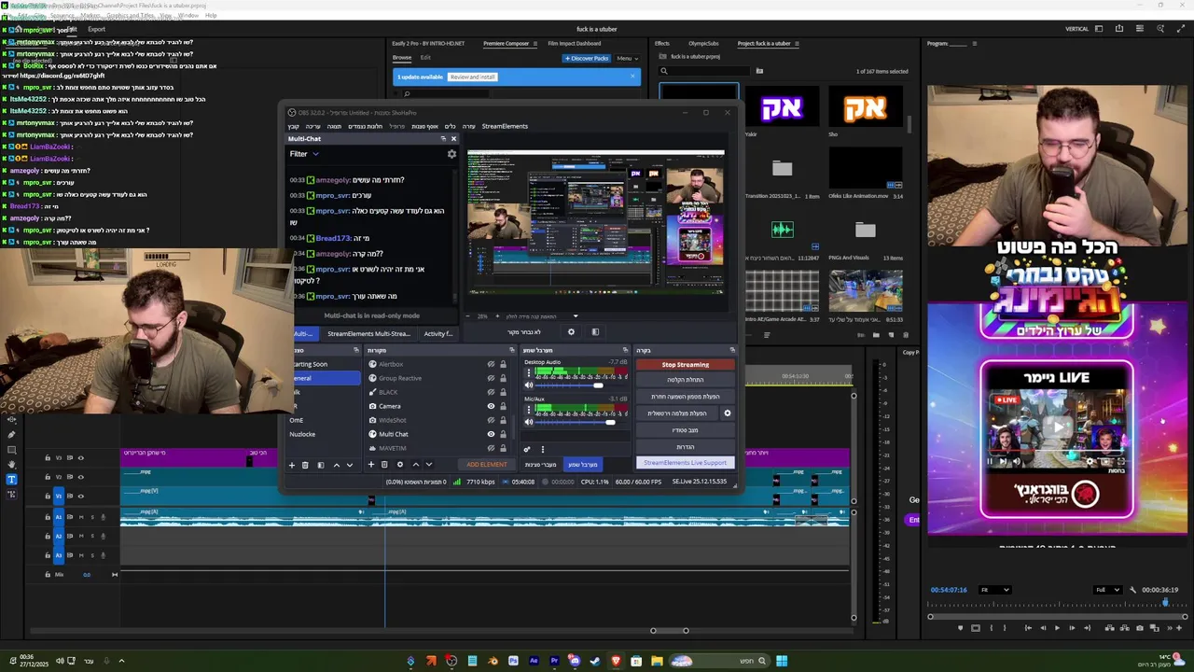Open Desktop Audio three-dot options menu
1194x672 pixels.
[x=529, y=373]
